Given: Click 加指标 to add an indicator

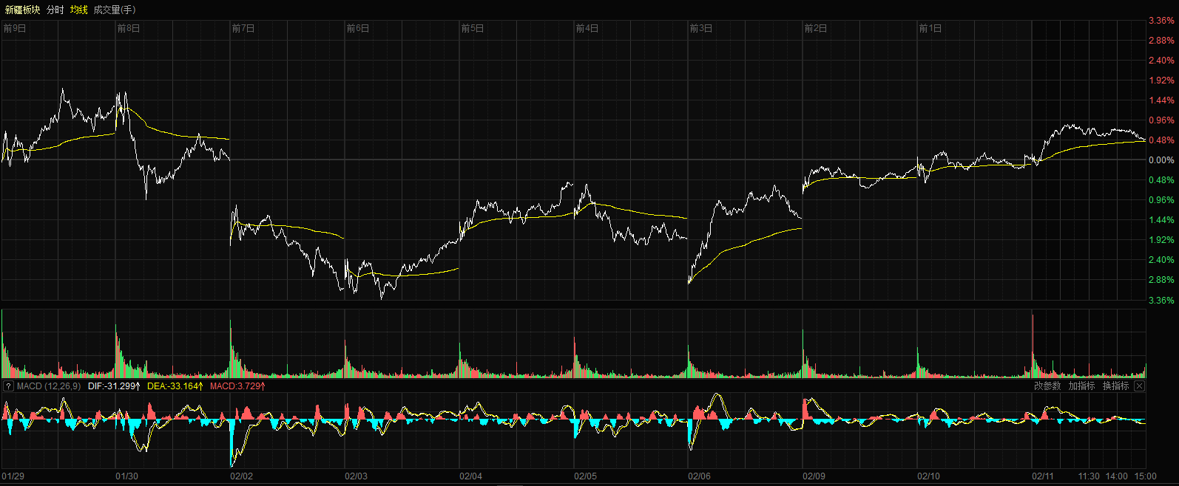Looking at the screenshot, I should pyautogui.click(x=1081, y=386).
